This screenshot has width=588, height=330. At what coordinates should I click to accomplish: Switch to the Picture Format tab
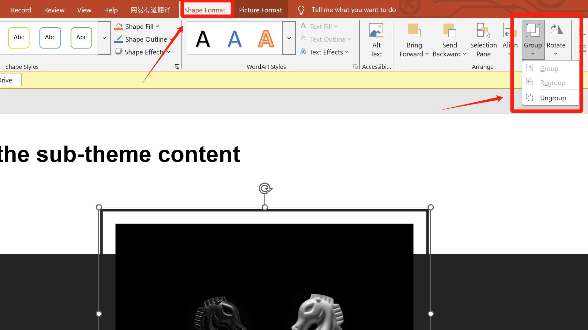point(261,10)
